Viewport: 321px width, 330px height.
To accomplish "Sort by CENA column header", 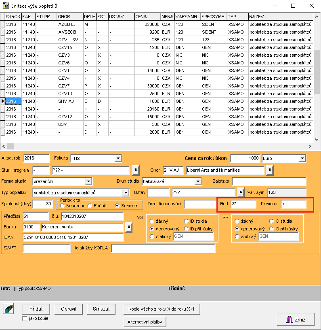I will [147, 17].
